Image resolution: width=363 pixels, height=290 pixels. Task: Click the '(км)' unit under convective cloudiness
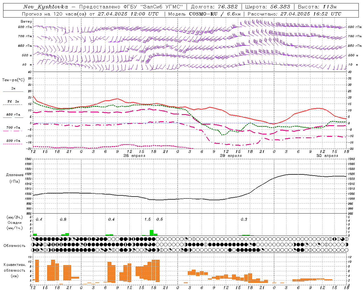[x=14, y=276]
